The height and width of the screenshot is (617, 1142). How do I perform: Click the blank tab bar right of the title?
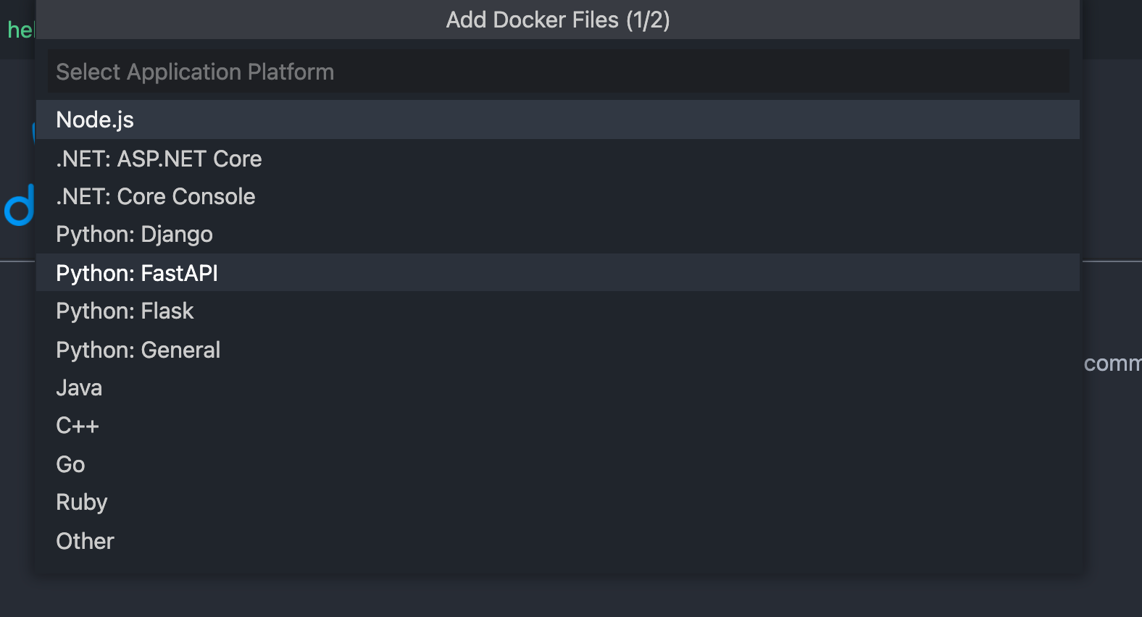tap(1110, 29)
